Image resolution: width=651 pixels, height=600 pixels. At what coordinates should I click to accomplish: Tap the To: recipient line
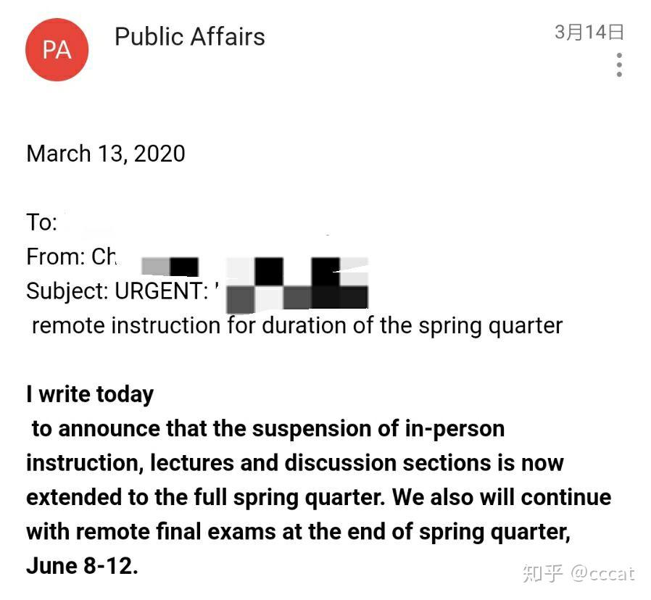coord(41,222)
